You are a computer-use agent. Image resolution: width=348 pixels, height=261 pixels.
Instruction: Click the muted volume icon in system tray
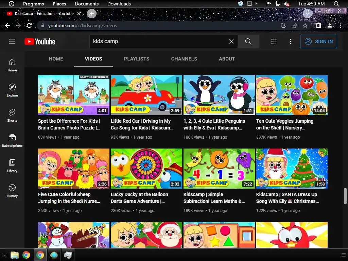pos(287,4)
